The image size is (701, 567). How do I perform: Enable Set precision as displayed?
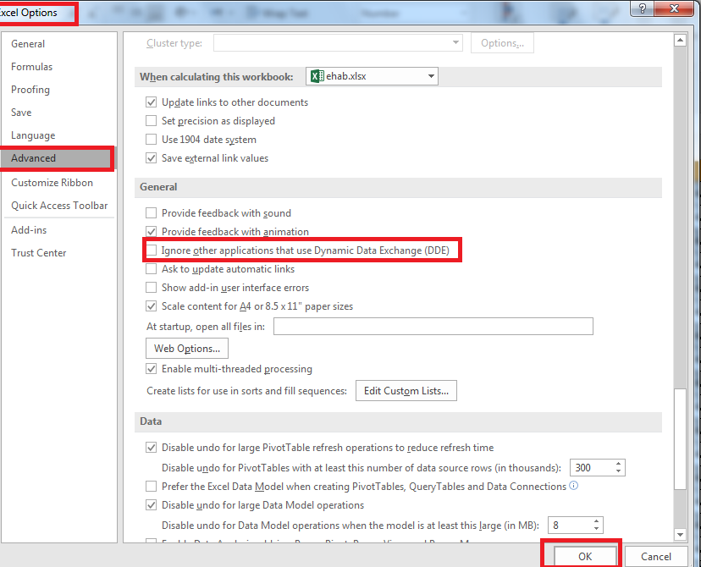[151, 121]
